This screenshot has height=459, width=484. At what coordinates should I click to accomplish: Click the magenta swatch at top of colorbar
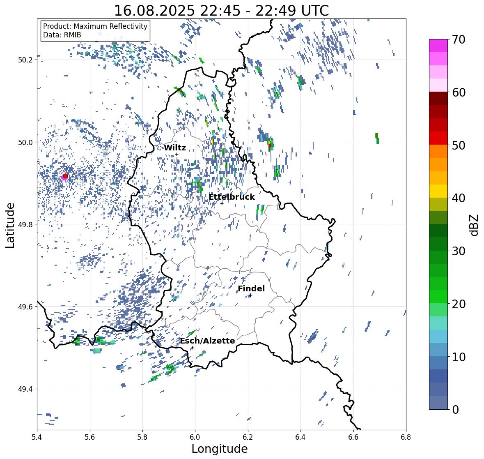tap(438, 46)
